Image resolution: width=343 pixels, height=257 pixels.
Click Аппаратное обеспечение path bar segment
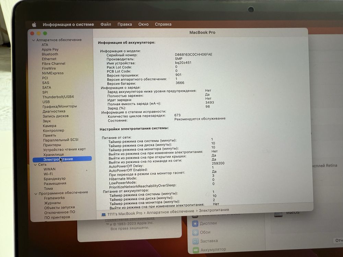coord(170,211)
